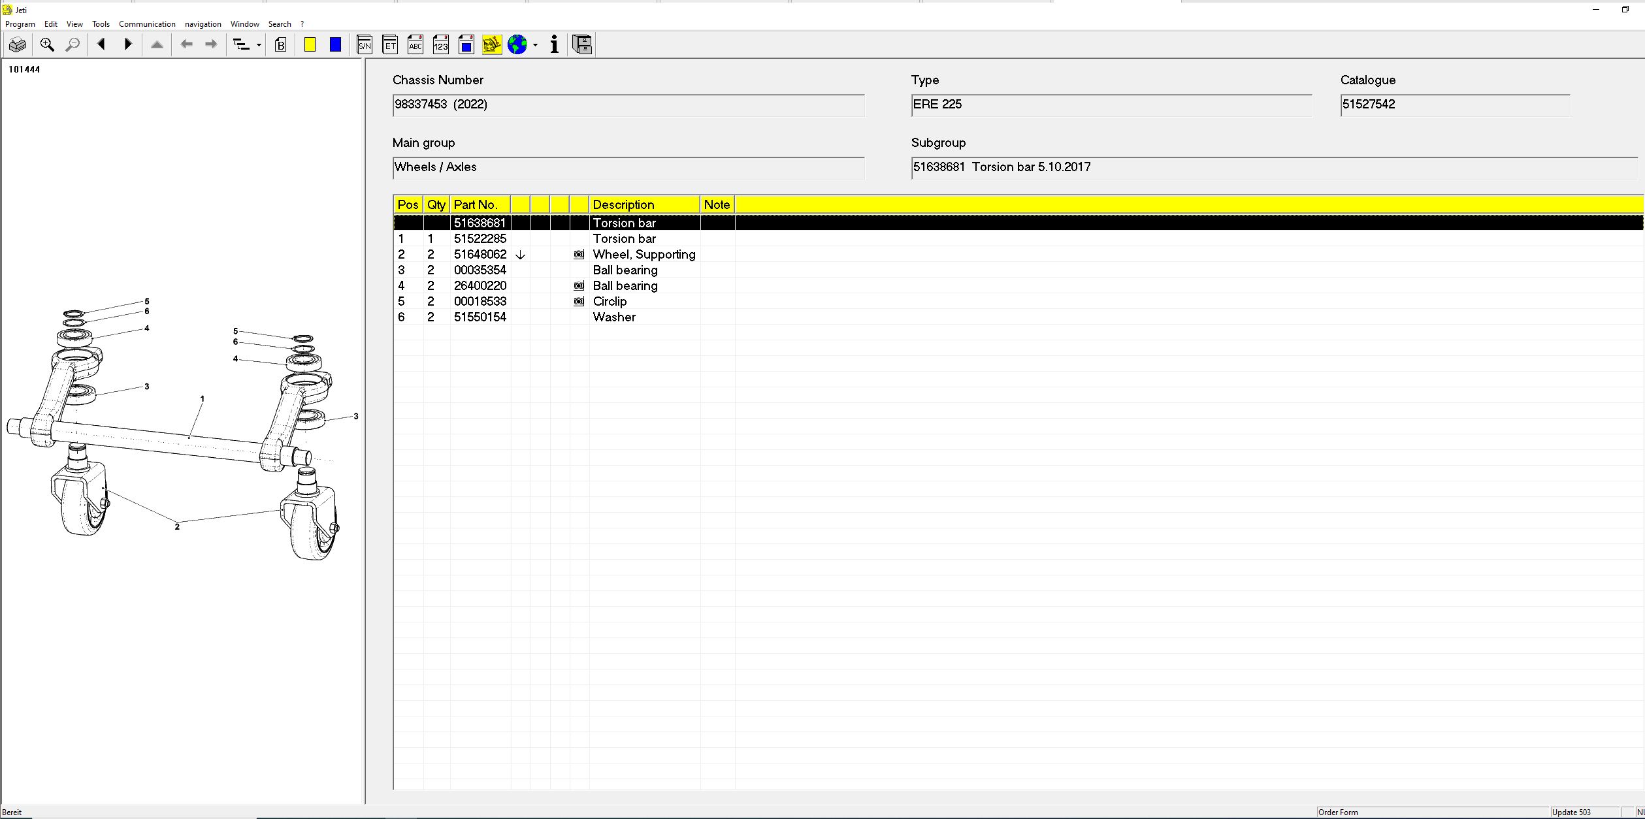Click the Order Form status bar entry

coord(1433,812)
